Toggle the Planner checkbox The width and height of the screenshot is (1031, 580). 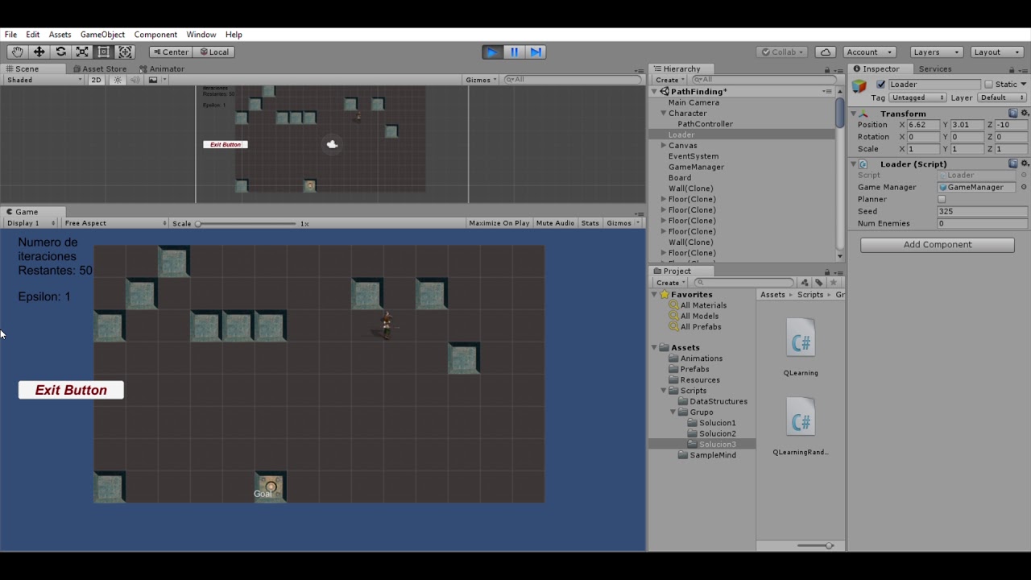(x=942, y=199)
